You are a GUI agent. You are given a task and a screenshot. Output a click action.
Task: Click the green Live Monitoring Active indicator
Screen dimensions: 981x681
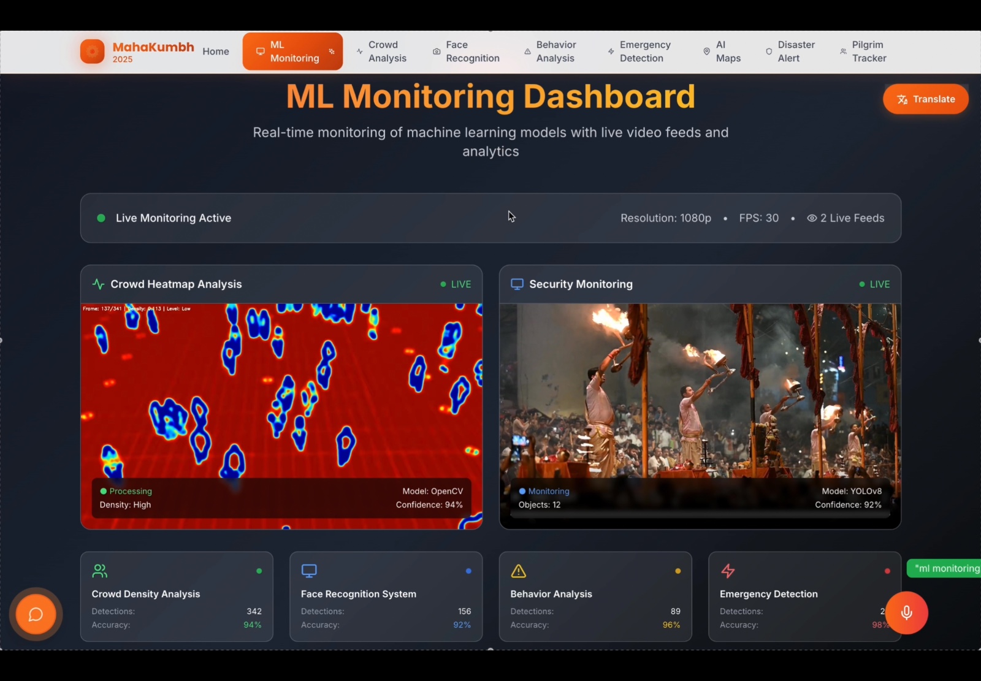(x=101, y=218)
